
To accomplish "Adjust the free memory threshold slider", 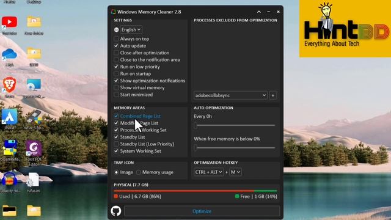I will point(235,148).
